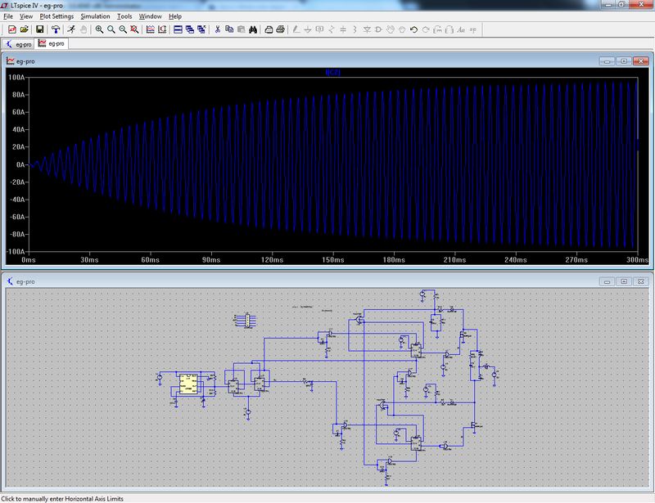
Task: Save with the floppy disk icon
Action: [39, 29]
